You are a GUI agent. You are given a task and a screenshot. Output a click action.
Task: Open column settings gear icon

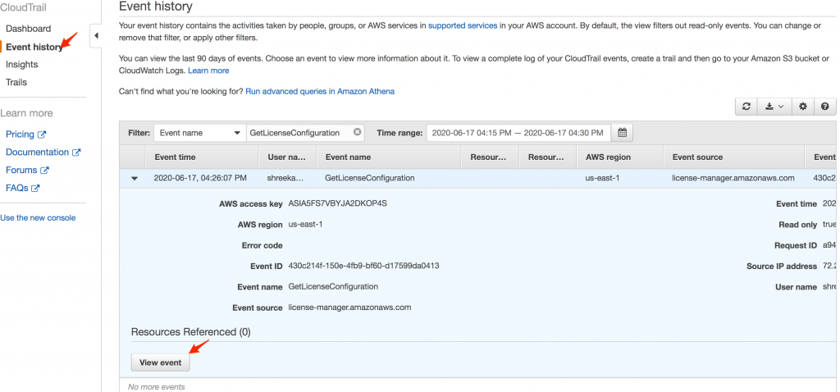click(x=802, y=107)
